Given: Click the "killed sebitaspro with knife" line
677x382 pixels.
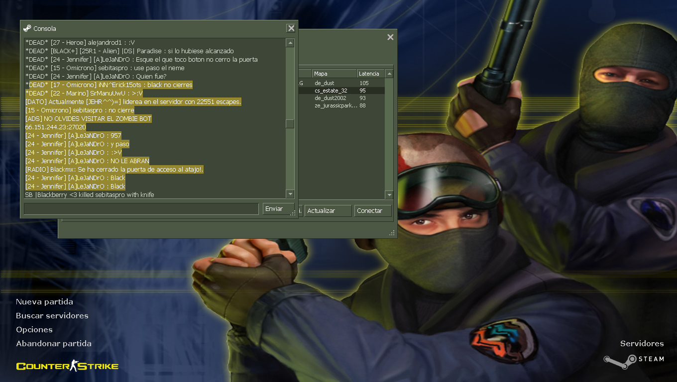Looking at the screenshot, I should pos(90,194).
